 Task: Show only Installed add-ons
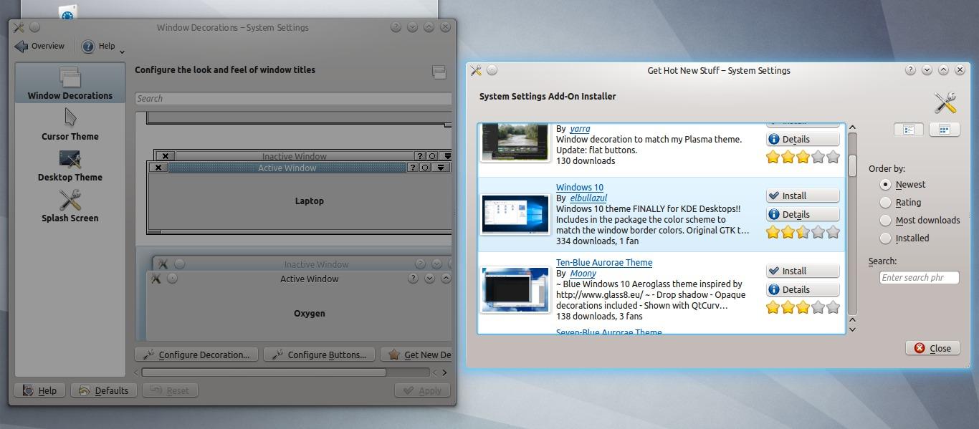tap(885, 238)
